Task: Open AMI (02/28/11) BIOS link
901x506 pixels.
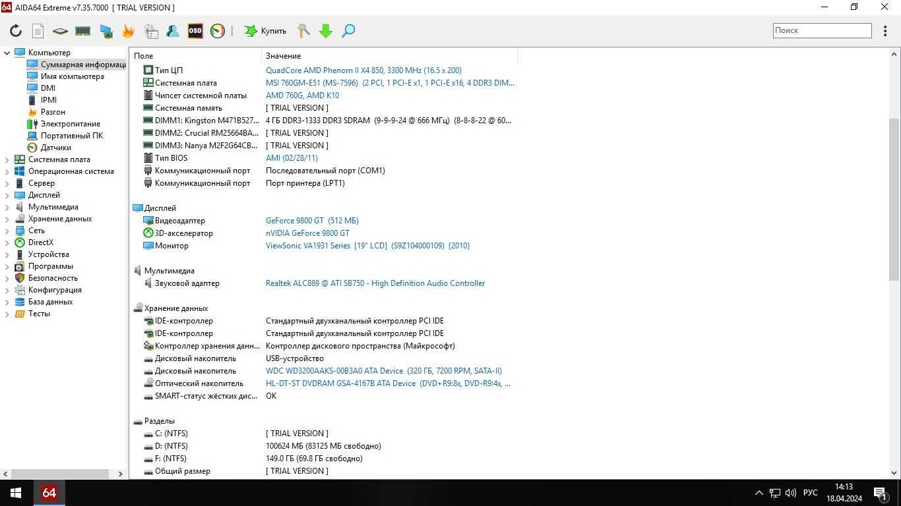Action: click(x=292, y=158)
